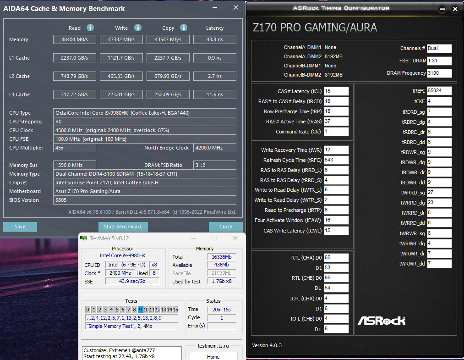Click the DRAM Frequency field
Image resolution: width=464 pixels, height=360 pixels.
point(439,73)
